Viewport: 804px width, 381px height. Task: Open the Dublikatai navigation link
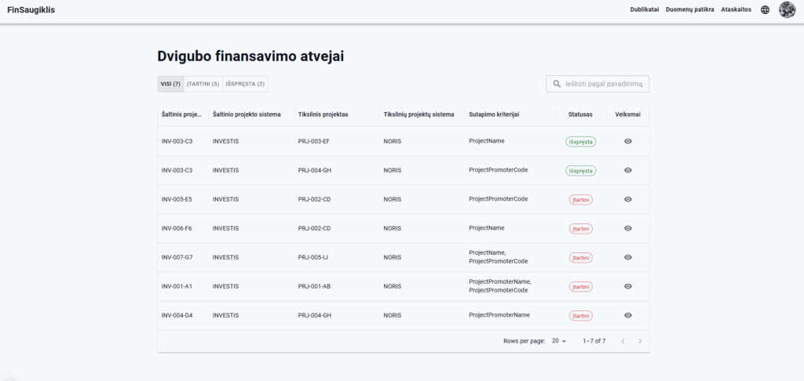[x=645, y=9]
